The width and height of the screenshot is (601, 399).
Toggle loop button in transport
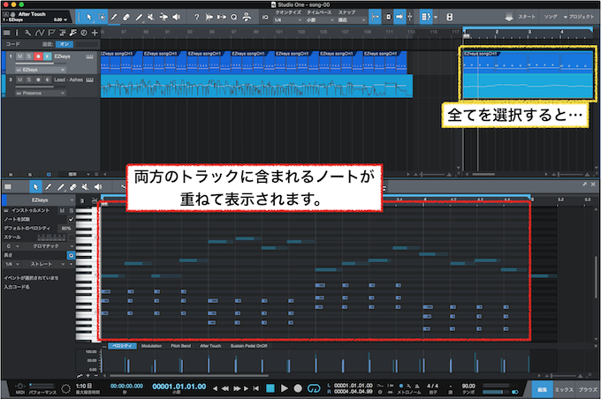click(x=314, y=388)
